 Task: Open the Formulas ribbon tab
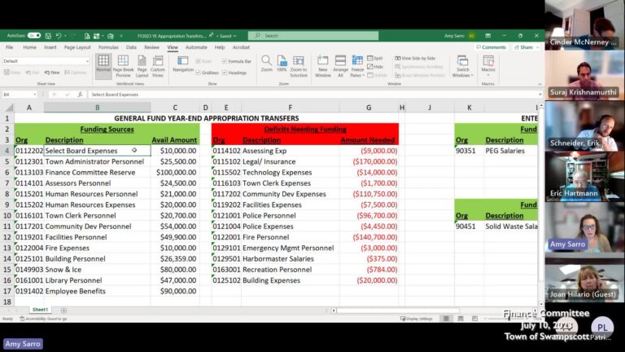[108, 47]
